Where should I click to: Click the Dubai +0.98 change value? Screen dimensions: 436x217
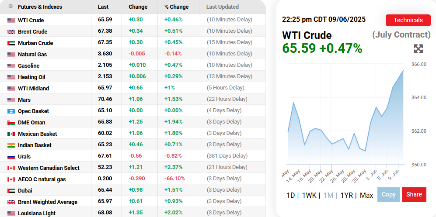pos(136,190)
